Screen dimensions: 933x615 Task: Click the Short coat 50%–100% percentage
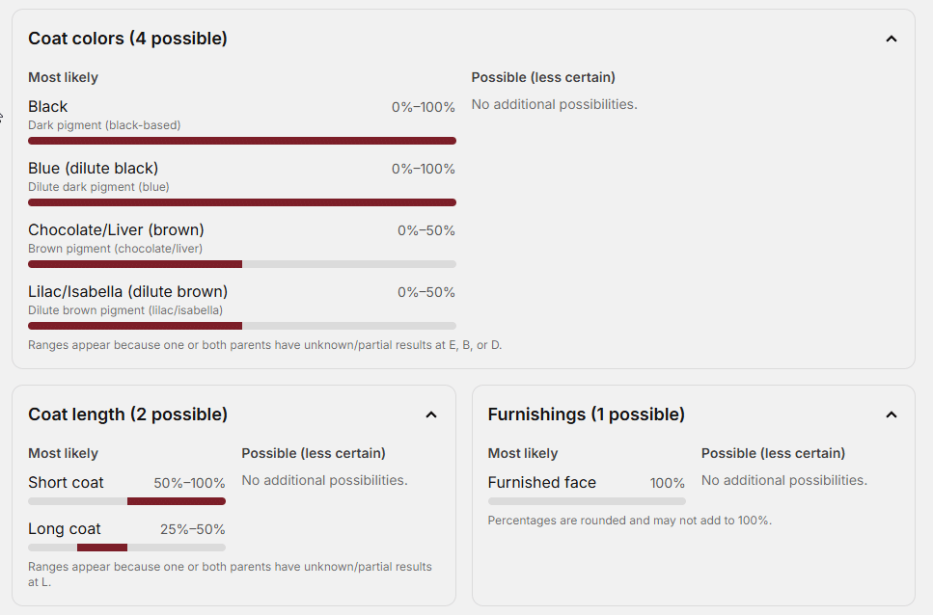tap(189, 483)
